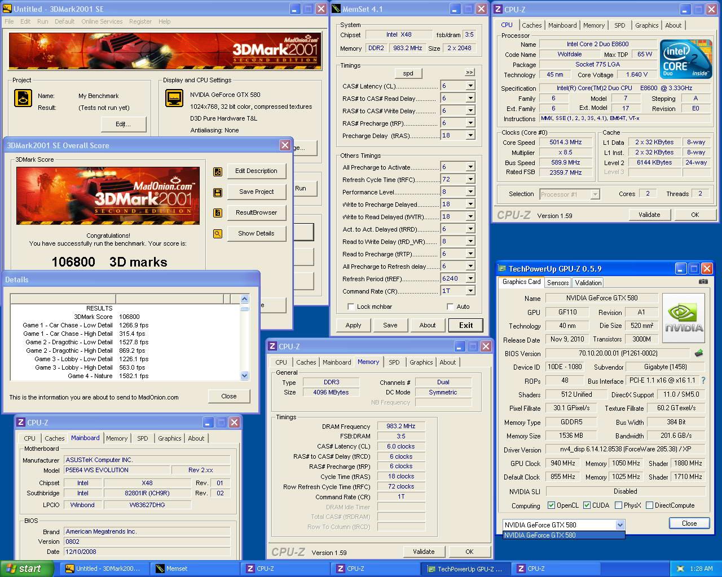Viewport: 722px width, 577px height.
Task: Switch to Mainboard tab in top CPU-Z window
Action: pos(562,25)
